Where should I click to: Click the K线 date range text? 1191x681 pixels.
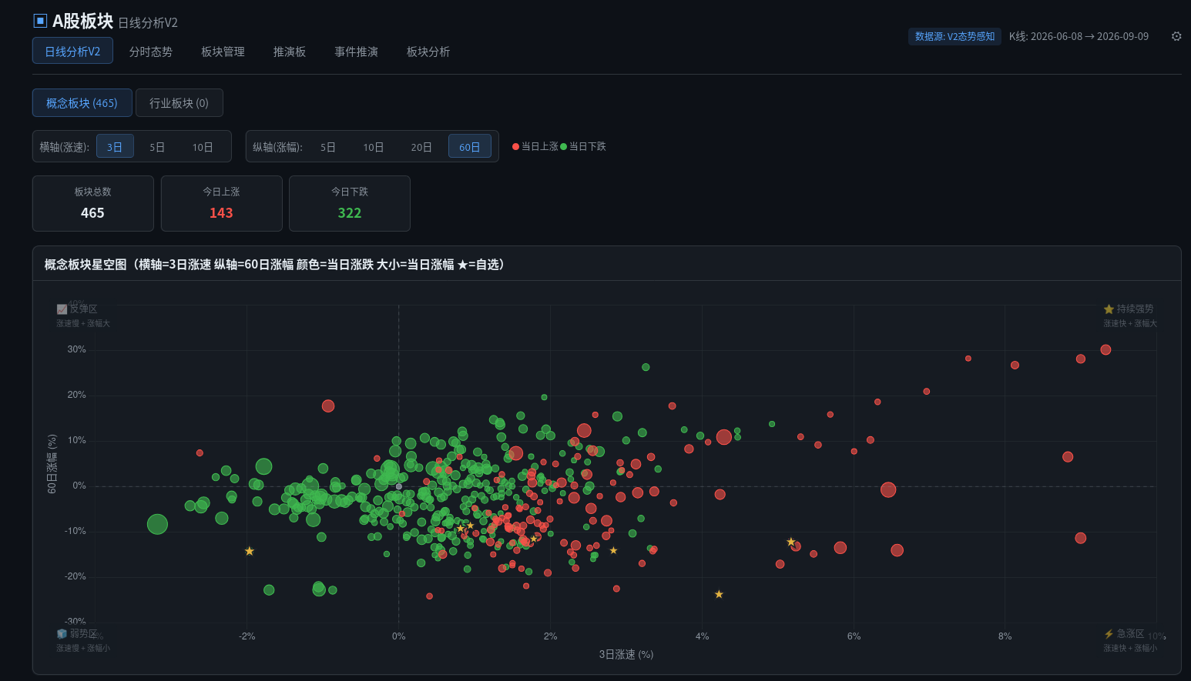pyautogui.click(x=1079, y=36)
